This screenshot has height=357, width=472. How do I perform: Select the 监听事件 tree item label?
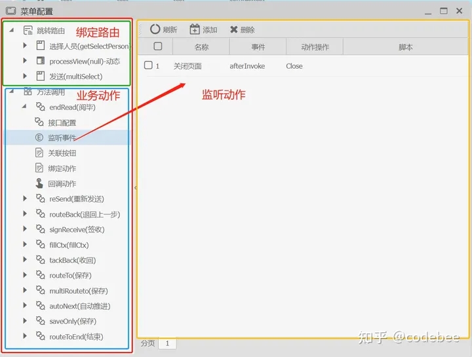pyautogui.click(x=62, y=138)
